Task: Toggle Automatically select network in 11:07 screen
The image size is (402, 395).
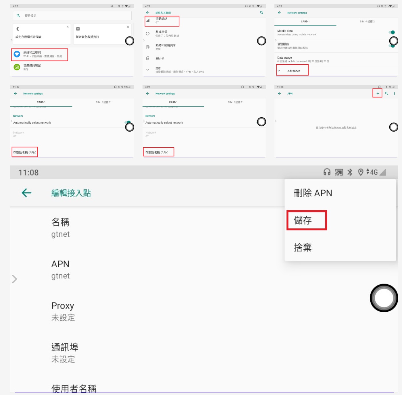Action: [x=128, y=122]
